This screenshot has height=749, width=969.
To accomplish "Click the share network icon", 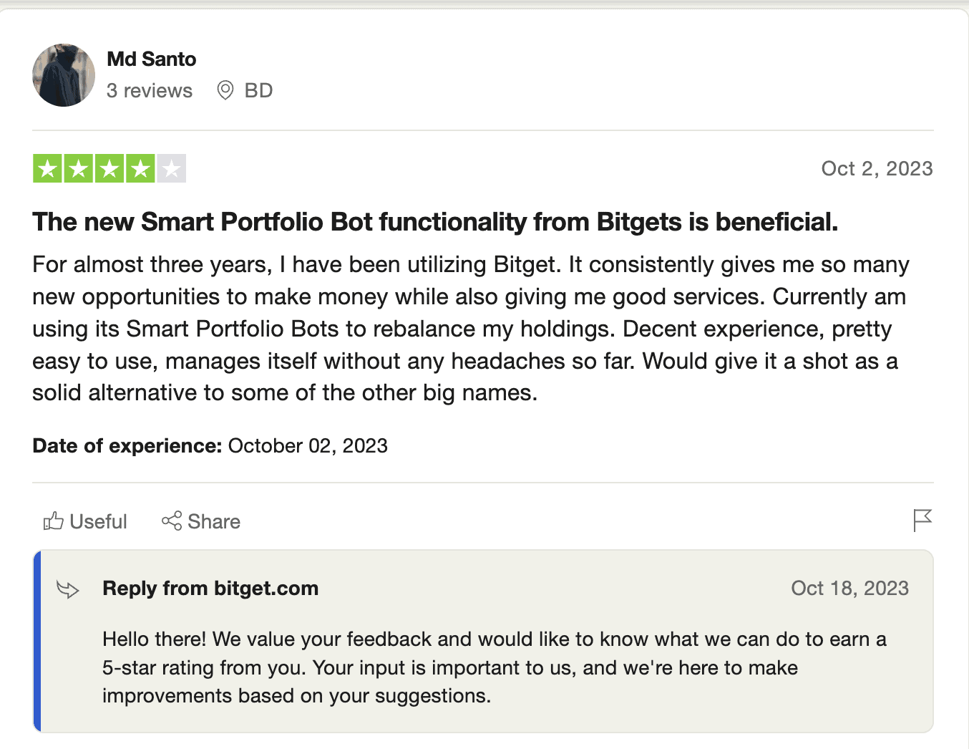I will [172, 521].
